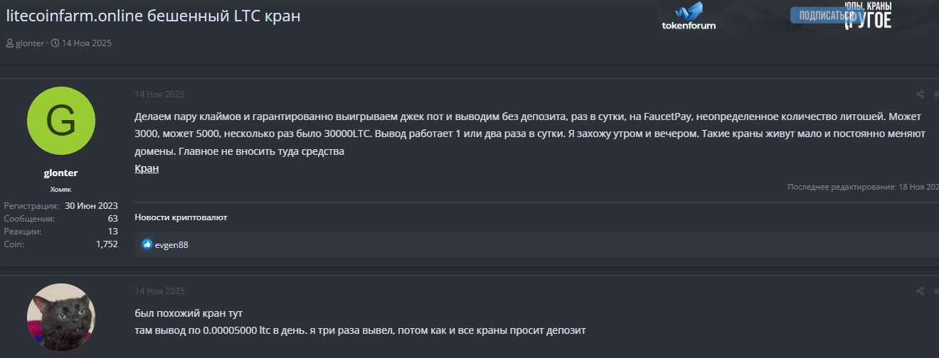The height and width of the screenshot is (358, 939).
Task: Open the Новости криптовалют signature link
Action: tap(181, 217)
